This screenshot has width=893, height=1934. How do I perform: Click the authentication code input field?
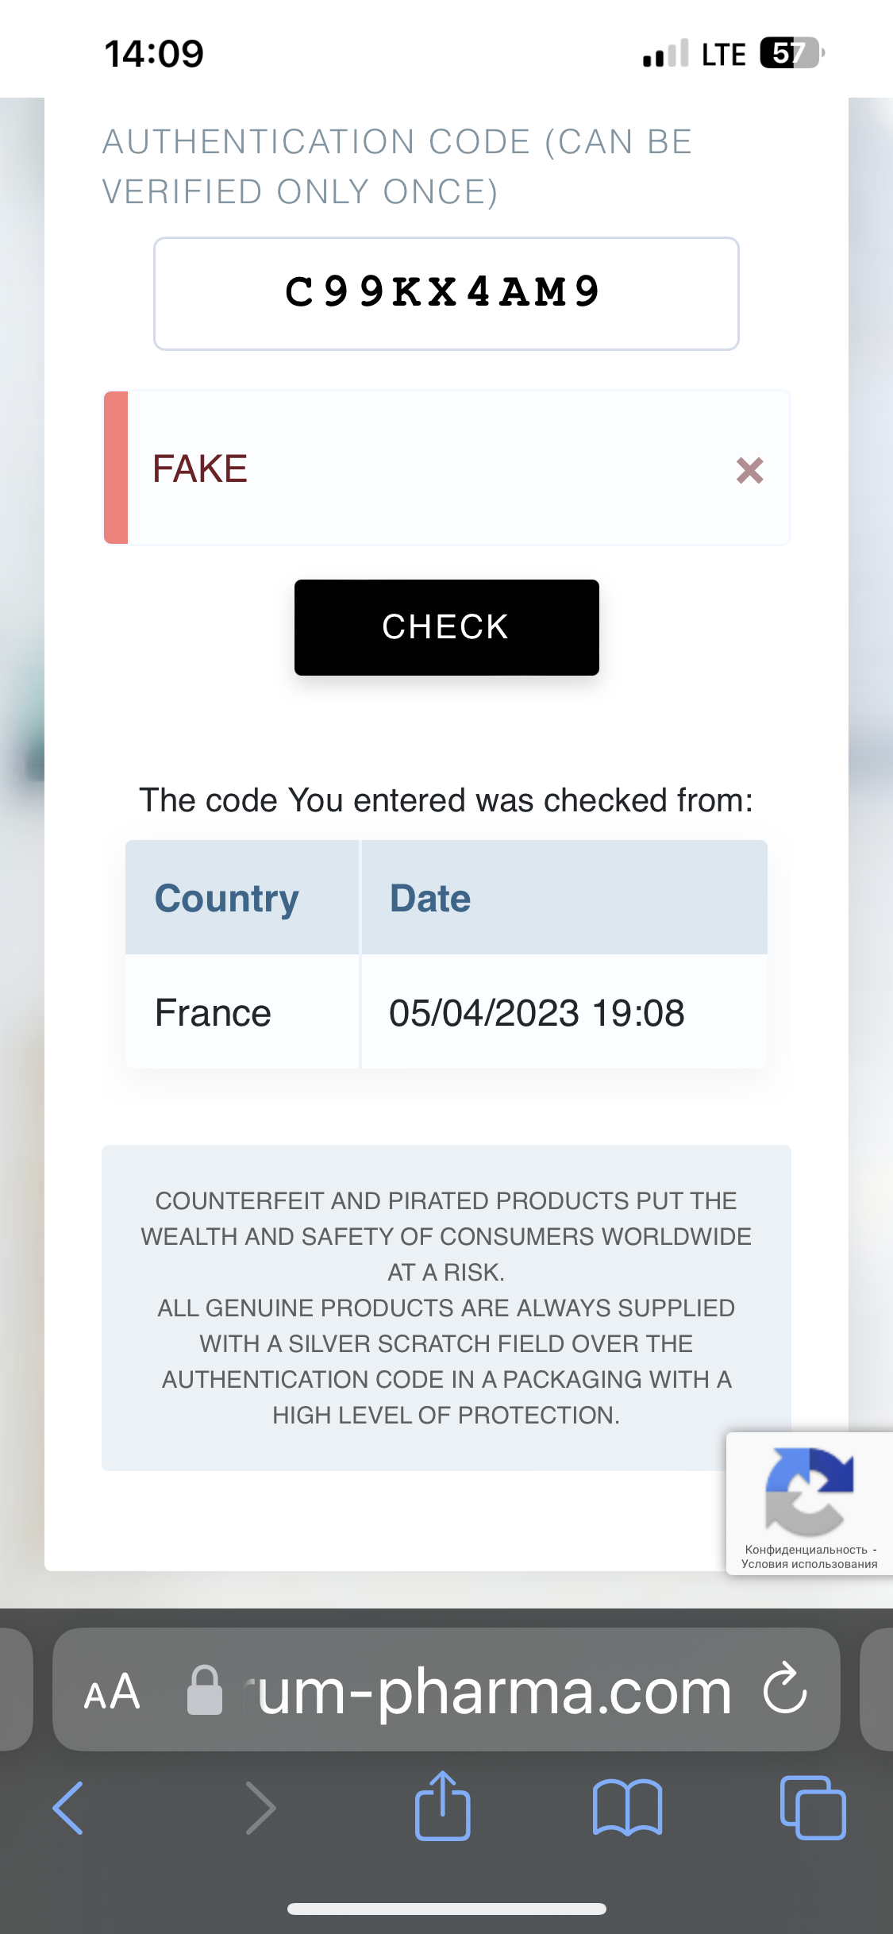pos(446,294)
